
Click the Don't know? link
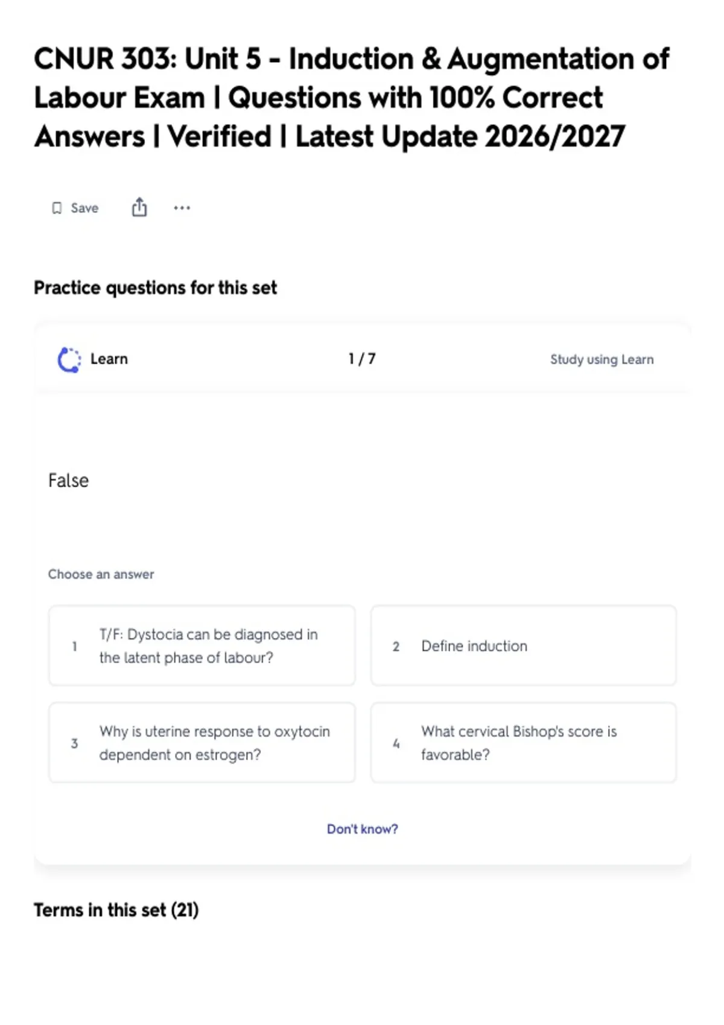[x=362, y=829]
